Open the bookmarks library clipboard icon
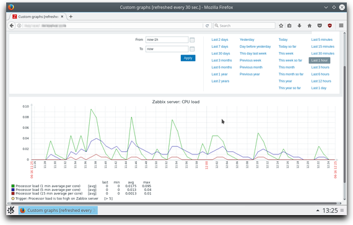 pos(289,25)
